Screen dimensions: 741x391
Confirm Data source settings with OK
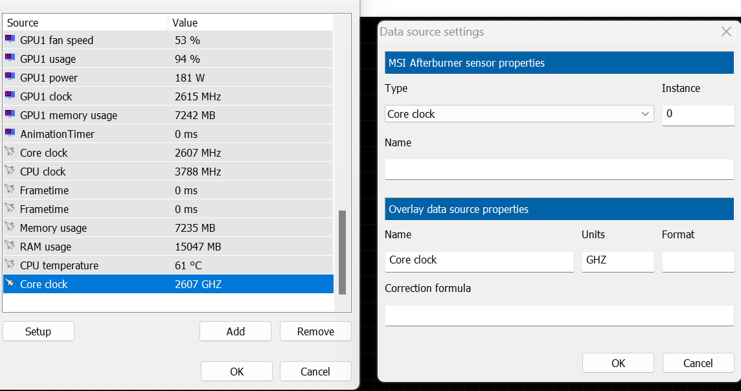point(618,363)
